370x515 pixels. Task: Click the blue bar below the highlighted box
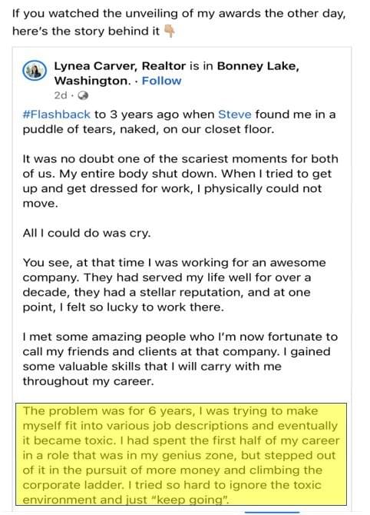(273, 512)
